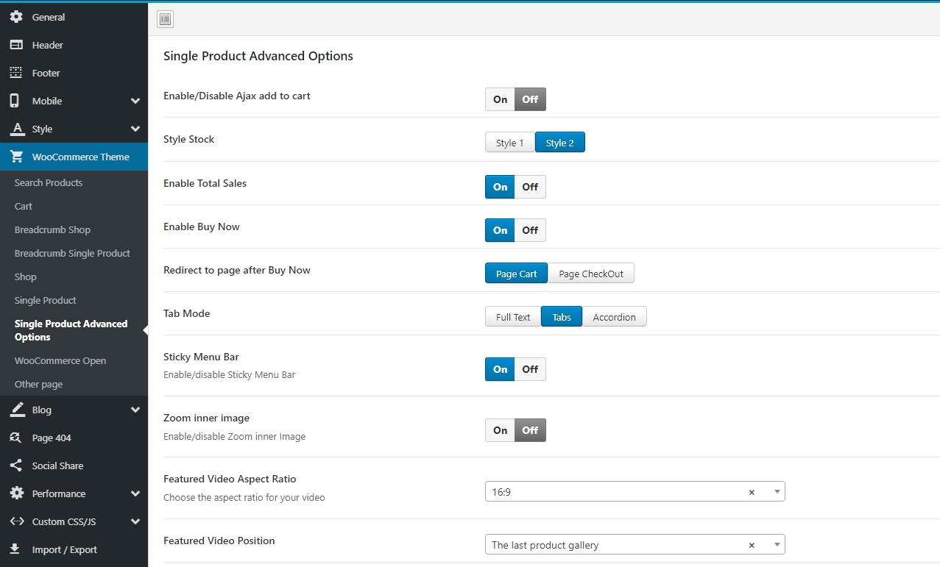940x567 pixels.
Task: Click the Page 404 search icon
Action: [x=16, y=438]
